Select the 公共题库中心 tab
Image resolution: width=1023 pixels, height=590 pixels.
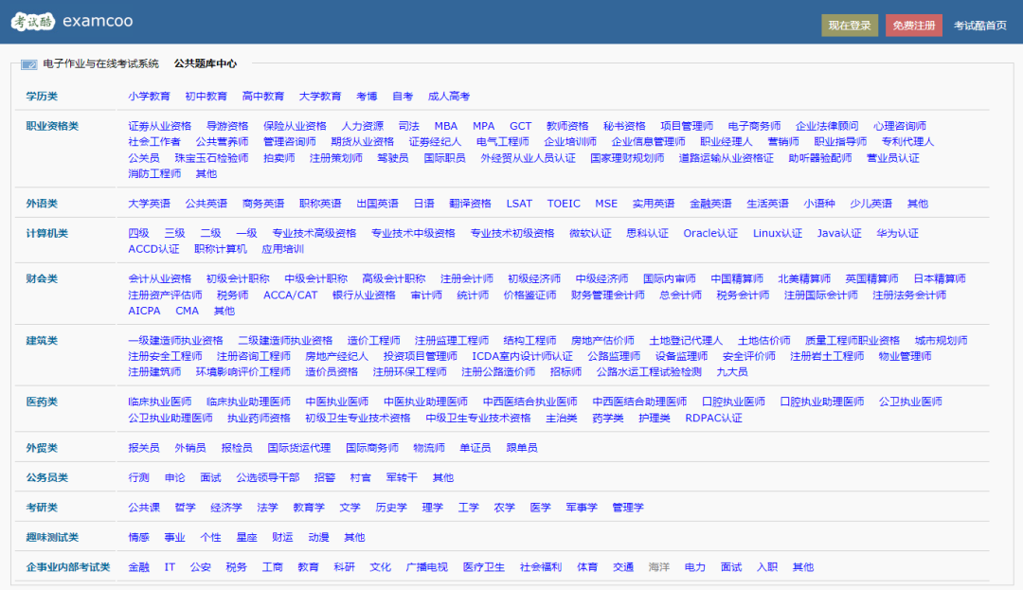205,63
